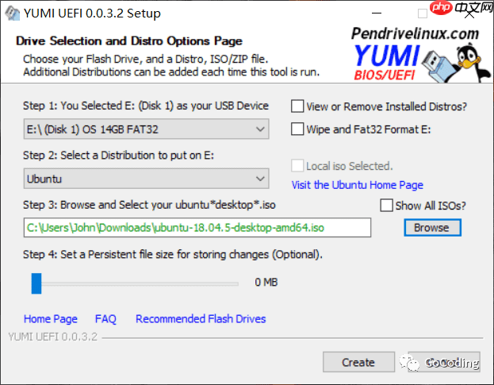This screenshot has height=385, width=494.
Task: Click the persistence slider track
Action: (x=140, y=283)
